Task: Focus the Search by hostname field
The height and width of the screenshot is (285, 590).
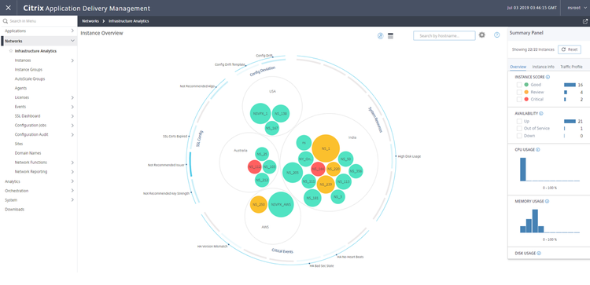Action: coord(444,35)
